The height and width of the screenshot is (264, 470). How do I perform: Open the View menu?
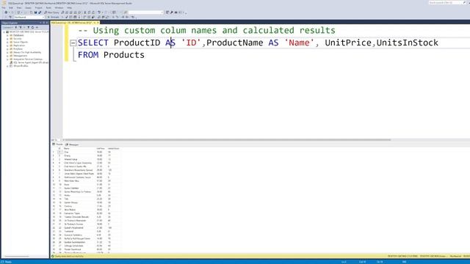tap(19, 8)
